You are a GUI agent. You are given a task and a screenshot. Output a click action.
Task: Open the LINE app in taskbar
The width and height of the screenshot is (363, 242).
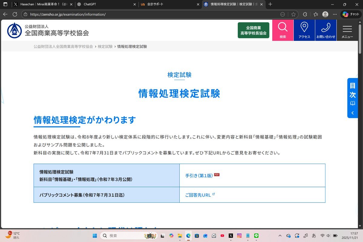(x=256, y=236)
